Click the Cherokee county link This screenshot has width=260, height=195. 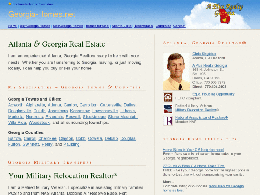47,138
